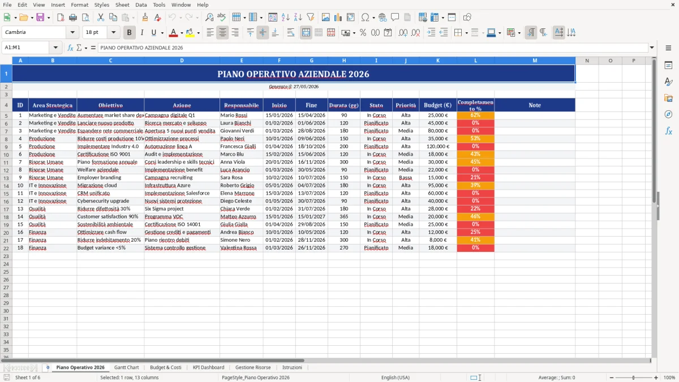679x382 pixels.
Task: Open Borders dropdown arrow
Action: tap(466, 33)
